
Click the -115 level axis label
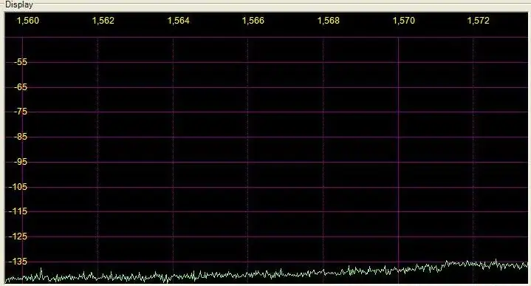click(18, 211)
